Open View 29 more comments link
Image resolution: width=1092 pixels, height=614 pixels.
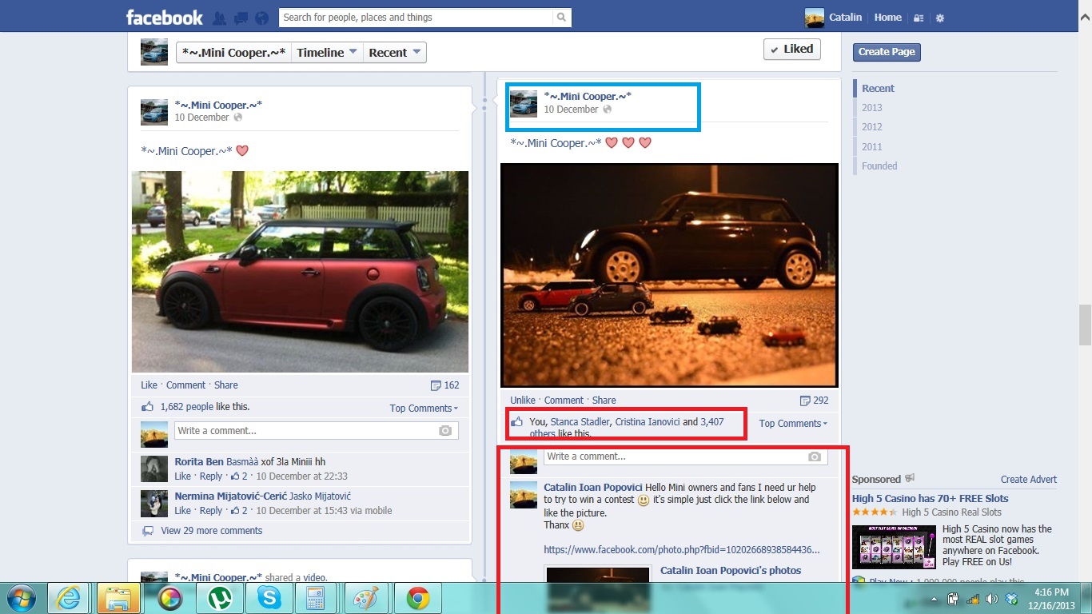211,531
